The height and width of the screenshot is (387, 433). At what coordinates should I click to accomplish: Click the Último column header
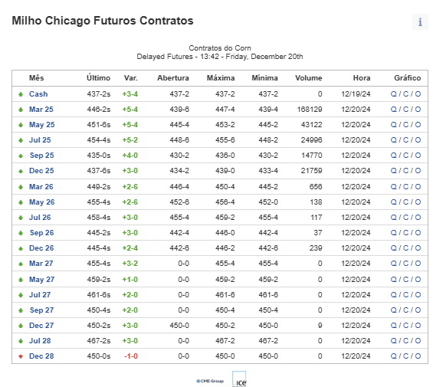(x=98, y=78)
